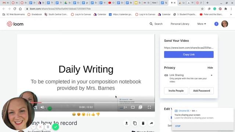Collapse the Chrome OS notification caret
This screenshot has width=235, height=132.
pyautogui.click(x=196, y=111)
